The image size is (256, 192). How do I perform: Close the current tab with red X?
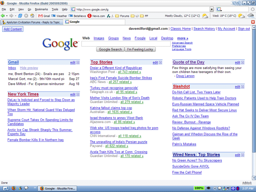tap(253, 22)
